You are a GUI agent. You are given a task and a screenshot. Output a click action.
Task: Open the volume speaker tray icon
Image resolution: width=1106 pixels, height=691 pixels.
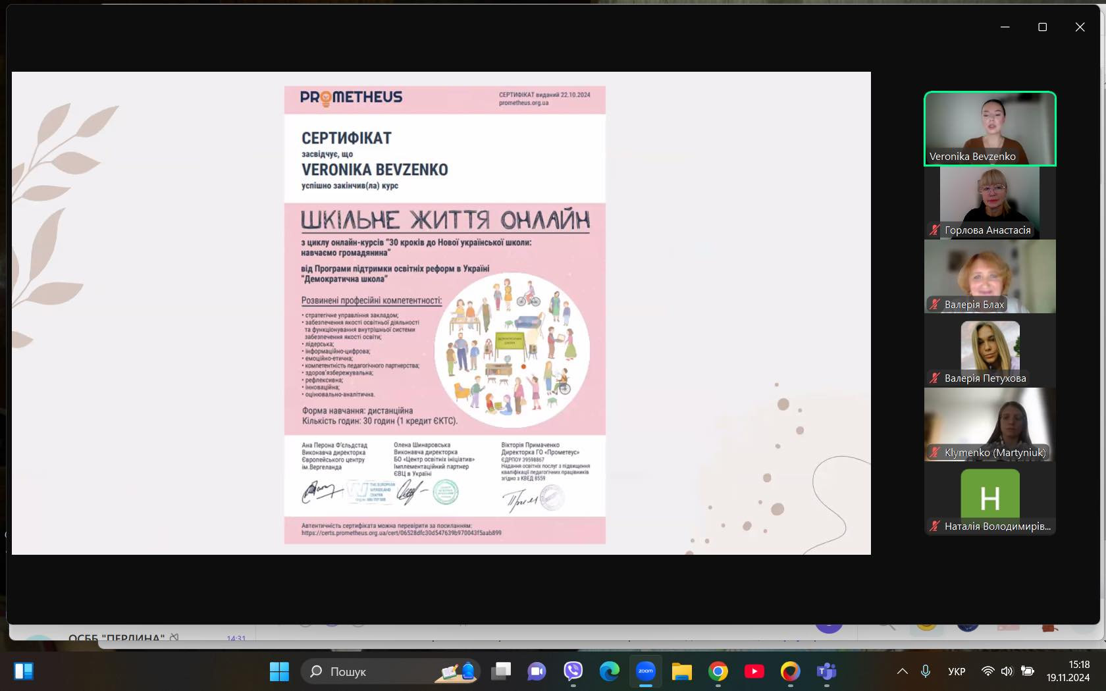point(1007,671)
